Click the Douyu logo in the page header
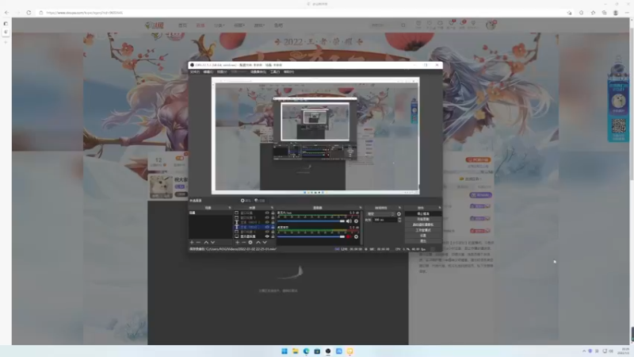 [x=155, y=25]
